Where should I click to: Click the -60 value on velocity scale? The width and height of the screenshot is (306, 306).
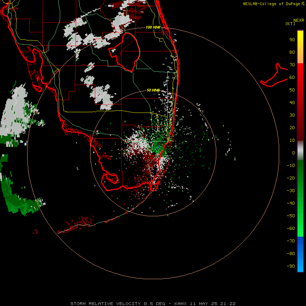(x=291, y=228)
